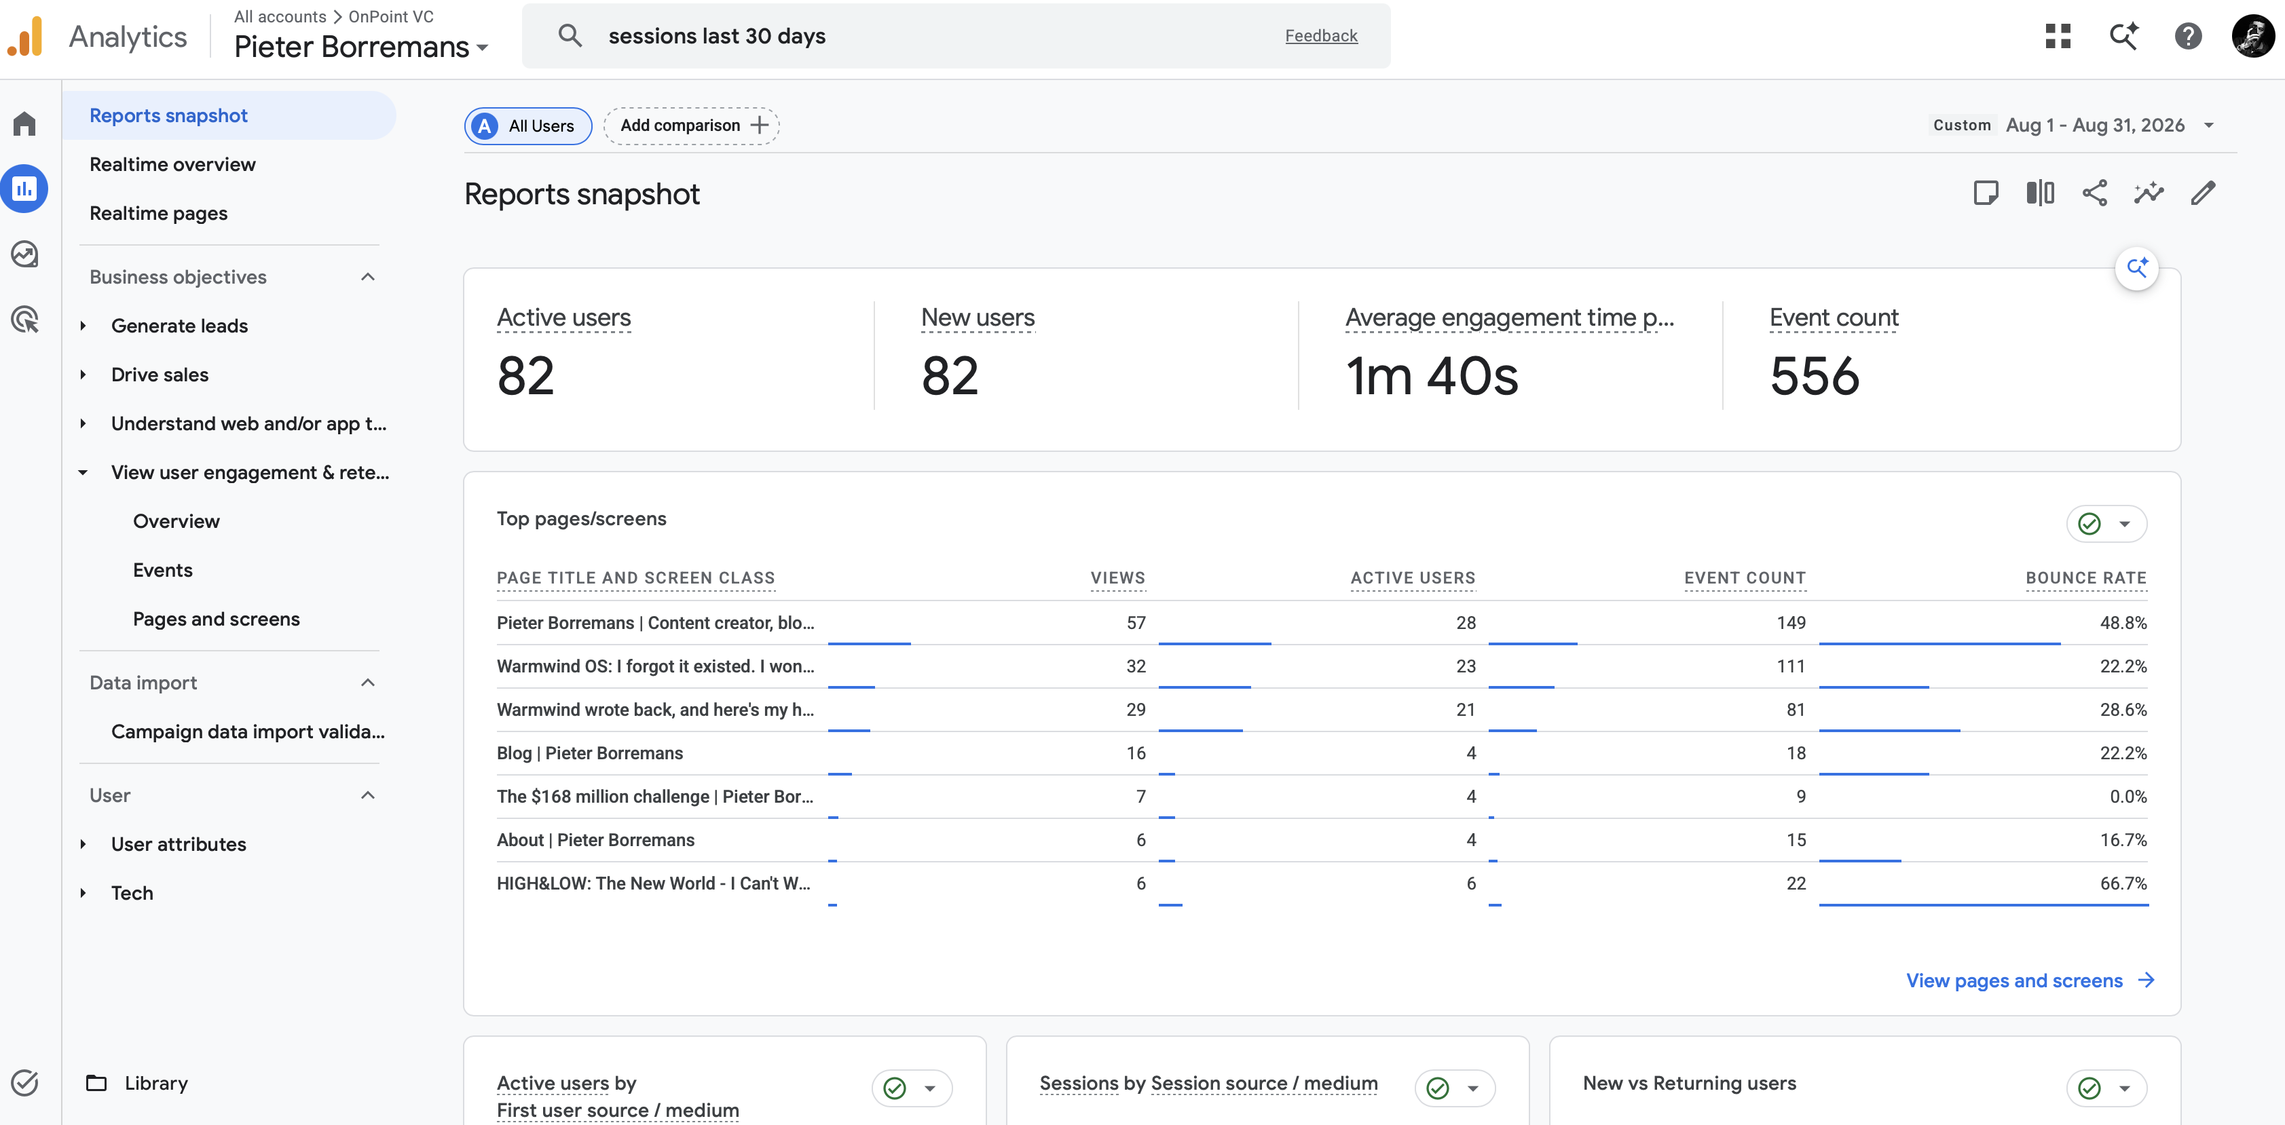Open the Pieter Borremans property selector
2285x1125 pixels.
click(x=361, y=47)
